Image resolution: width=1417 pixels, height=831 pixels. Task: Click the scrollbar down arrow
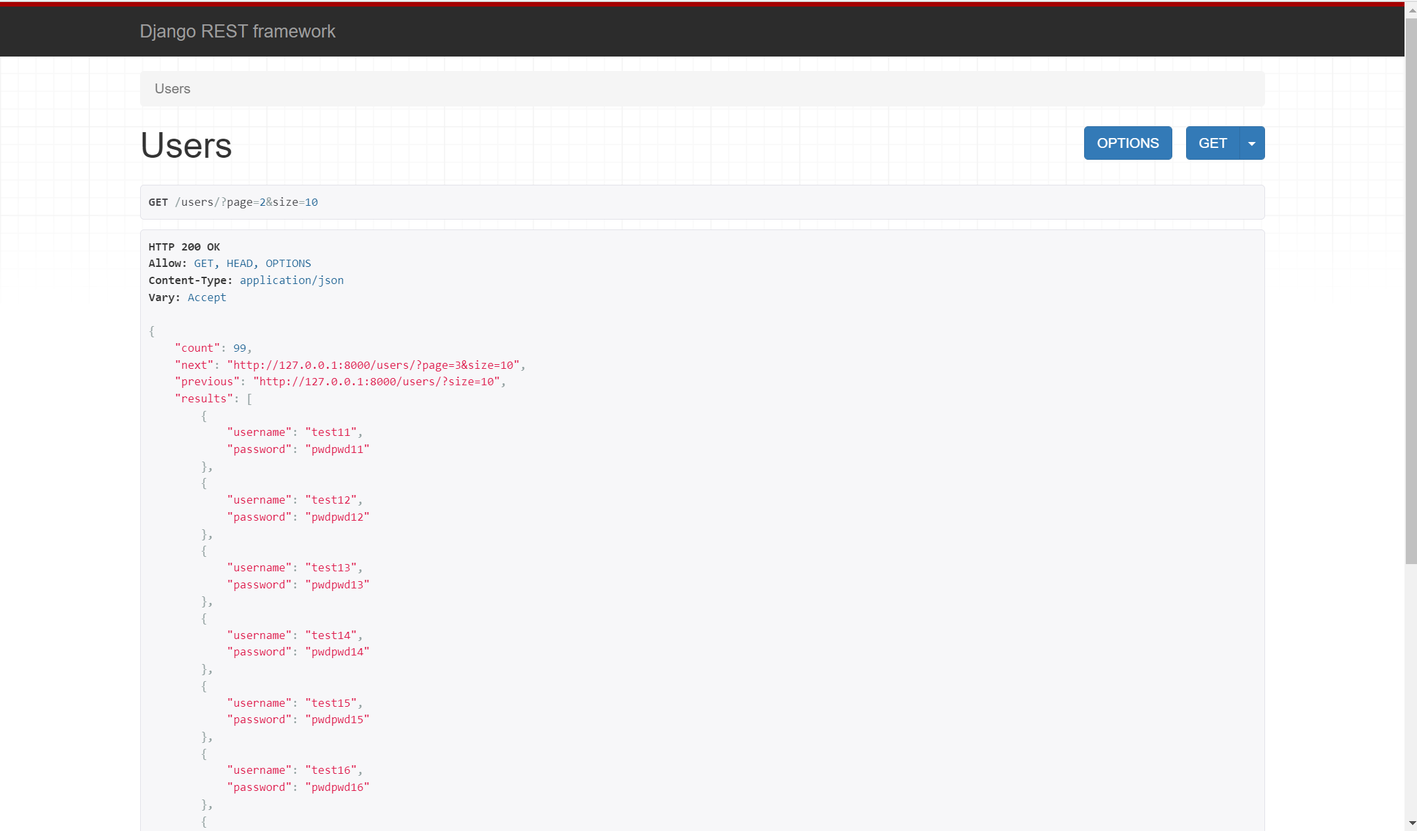(1411, 823)
